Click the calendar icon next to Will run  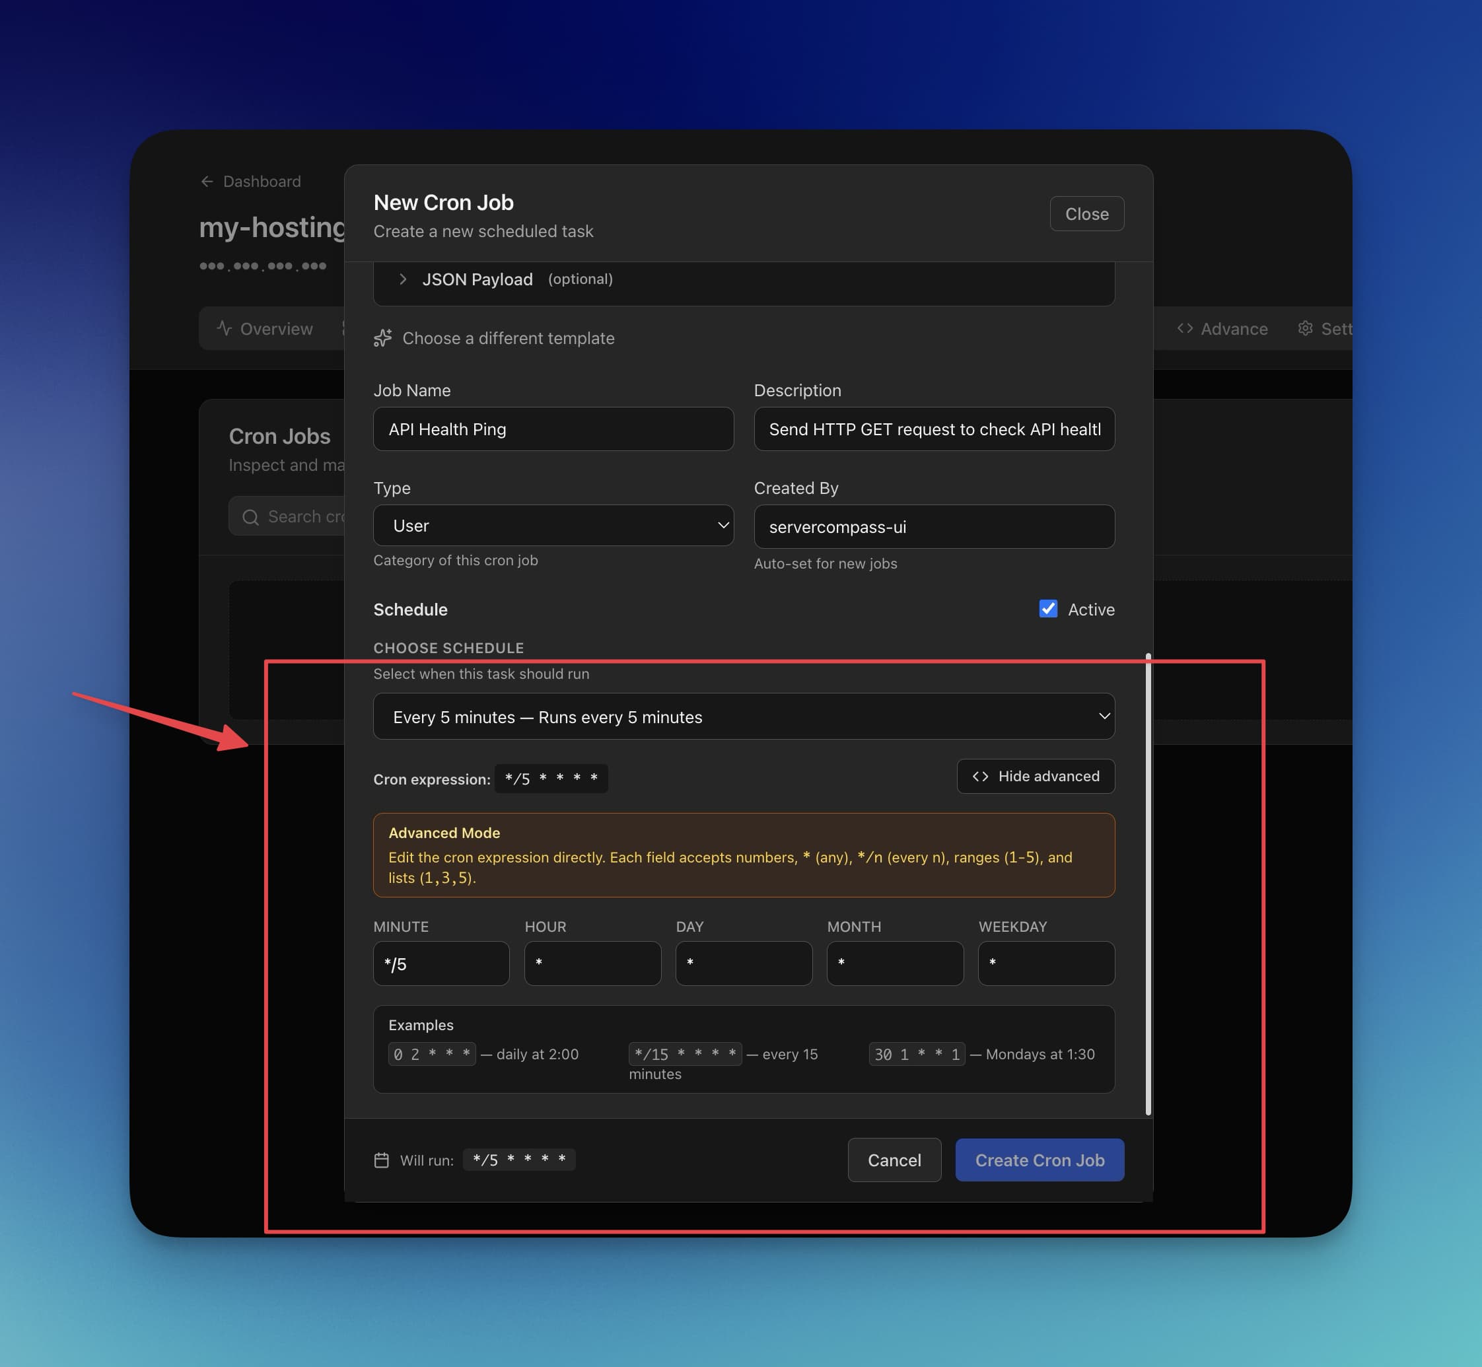tap(381, 1160)
